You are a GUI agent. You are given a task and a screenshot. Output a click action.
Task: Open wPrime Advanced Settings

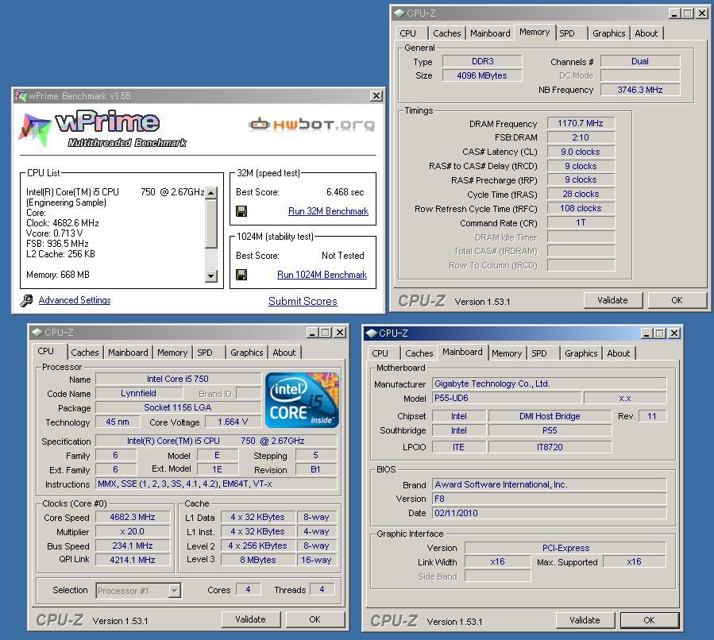point(75,300)
